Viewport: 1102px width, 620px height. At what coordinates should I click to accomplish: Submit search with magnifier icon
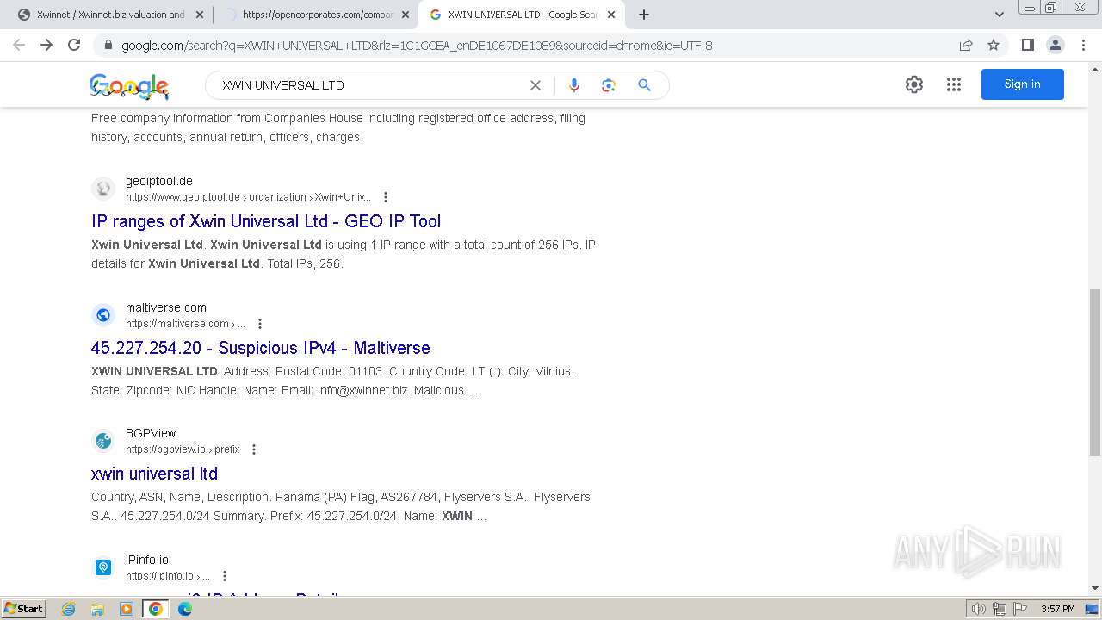(644, 85)
